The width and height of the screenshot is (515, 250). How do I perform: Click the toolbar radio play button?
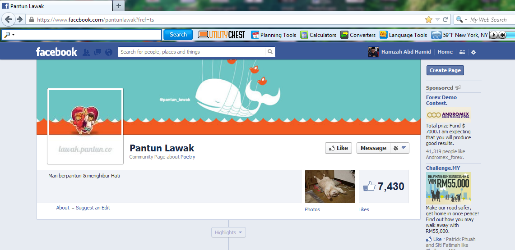point(493,35)
